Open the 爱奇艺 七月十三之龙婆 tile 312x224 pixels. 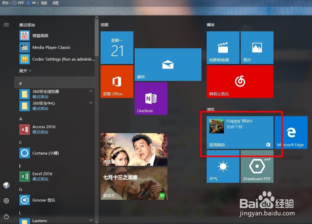134,183
